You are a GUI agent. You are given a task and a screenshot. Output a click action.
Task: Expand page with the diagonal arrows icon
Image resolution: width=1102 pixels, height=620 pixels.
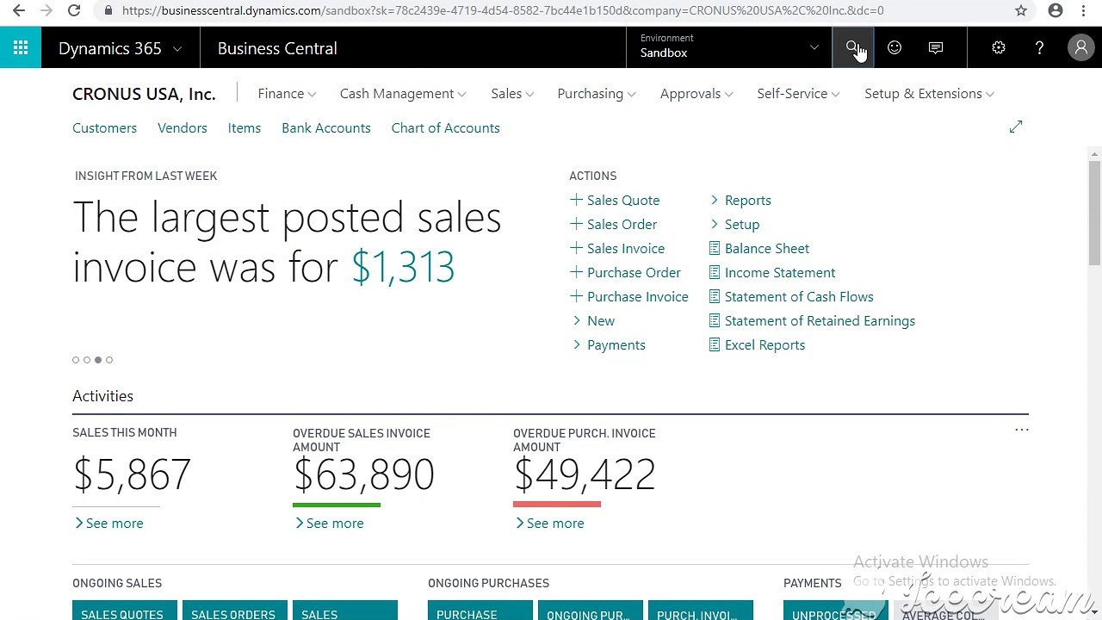point(1016,127)
